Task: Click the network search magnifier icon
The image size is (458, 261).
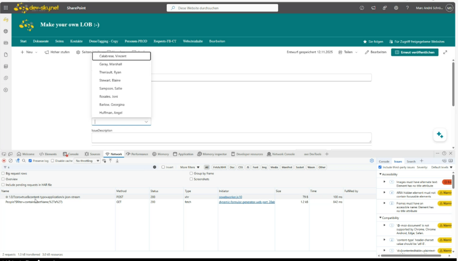Action: [x=24, y=160]
